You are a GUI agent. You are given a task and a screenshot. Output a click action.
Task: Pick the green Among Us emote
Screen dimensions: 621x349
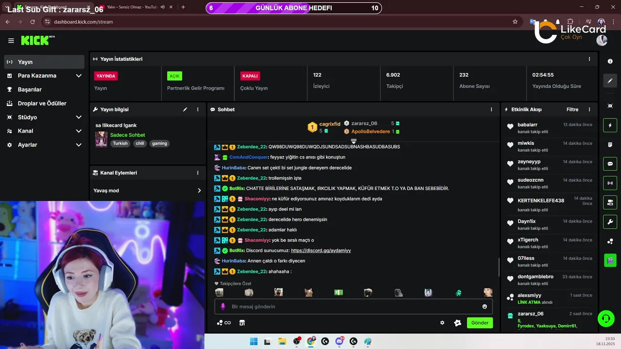(458, 292)
